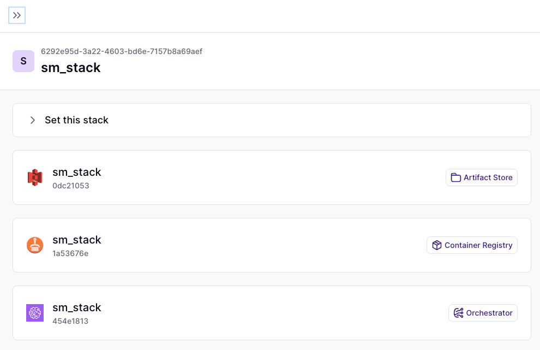Open sm_stack component with ID 0dc21053
Viewport: 540px width, 350px height.
point(77,172)
